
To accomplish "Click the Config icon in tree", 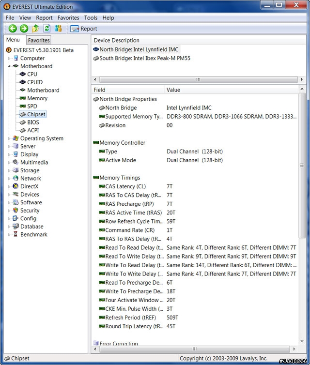I will coord(15,218).
